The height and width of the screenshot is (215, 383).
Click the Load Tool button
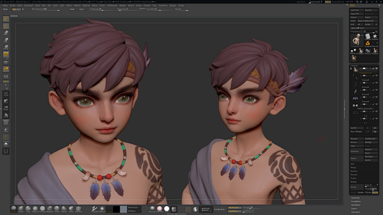coord(357,10)
